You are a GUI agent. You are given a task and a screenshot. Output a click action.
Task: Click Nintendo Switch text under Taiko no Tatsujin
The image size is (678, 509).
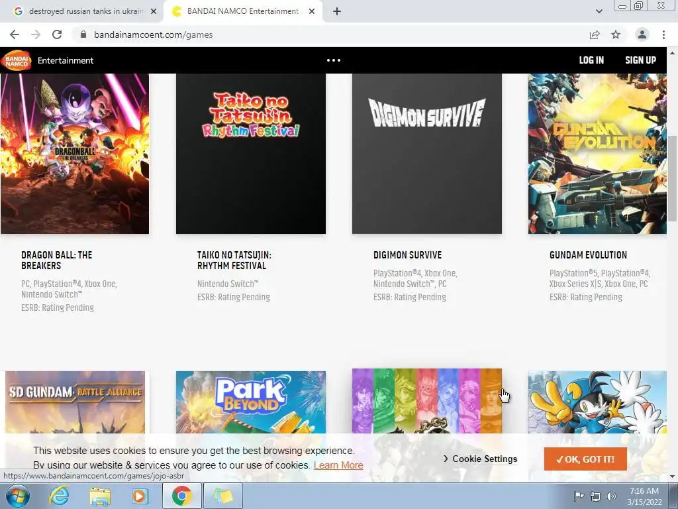(x=228, y=284)
